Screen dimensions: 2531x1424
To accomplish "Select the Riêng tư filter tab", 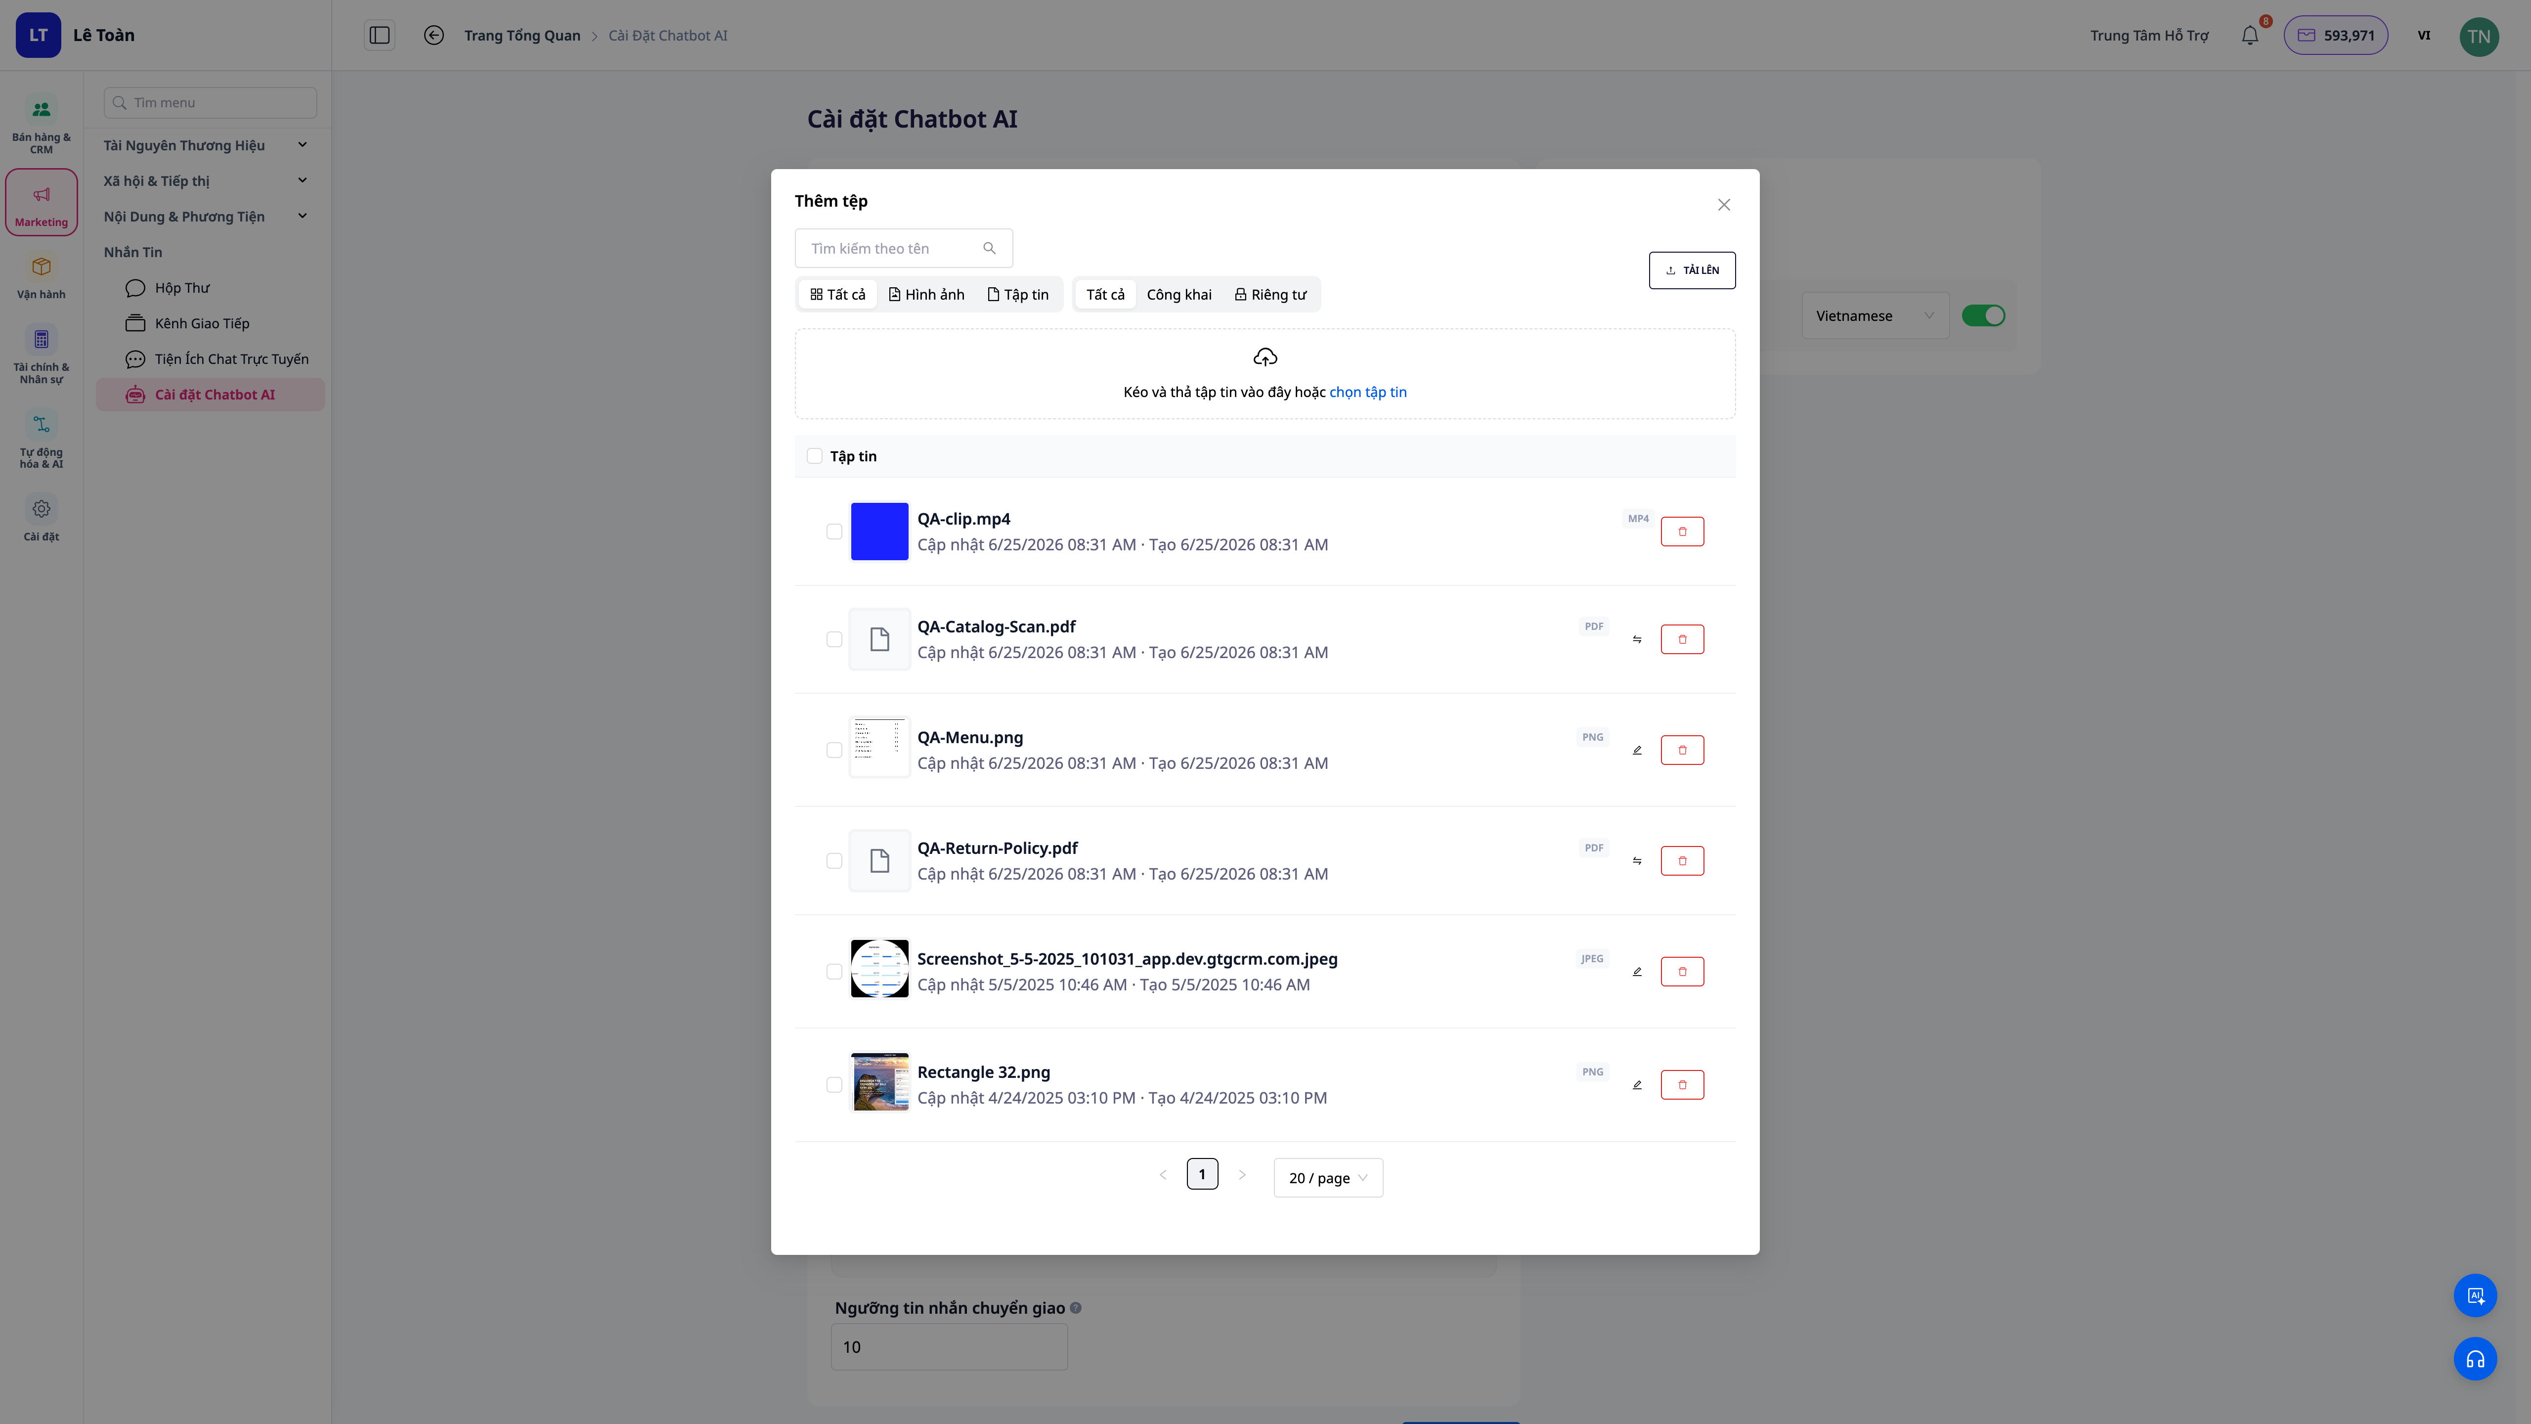I will (1269, 295).
